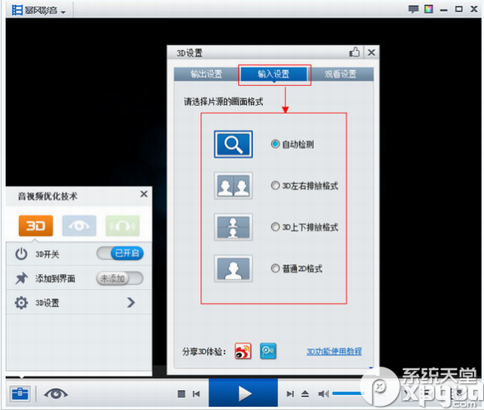Share 3D experience to Weibo
Viewport: 484px width, 410px height.
(243, 351)
